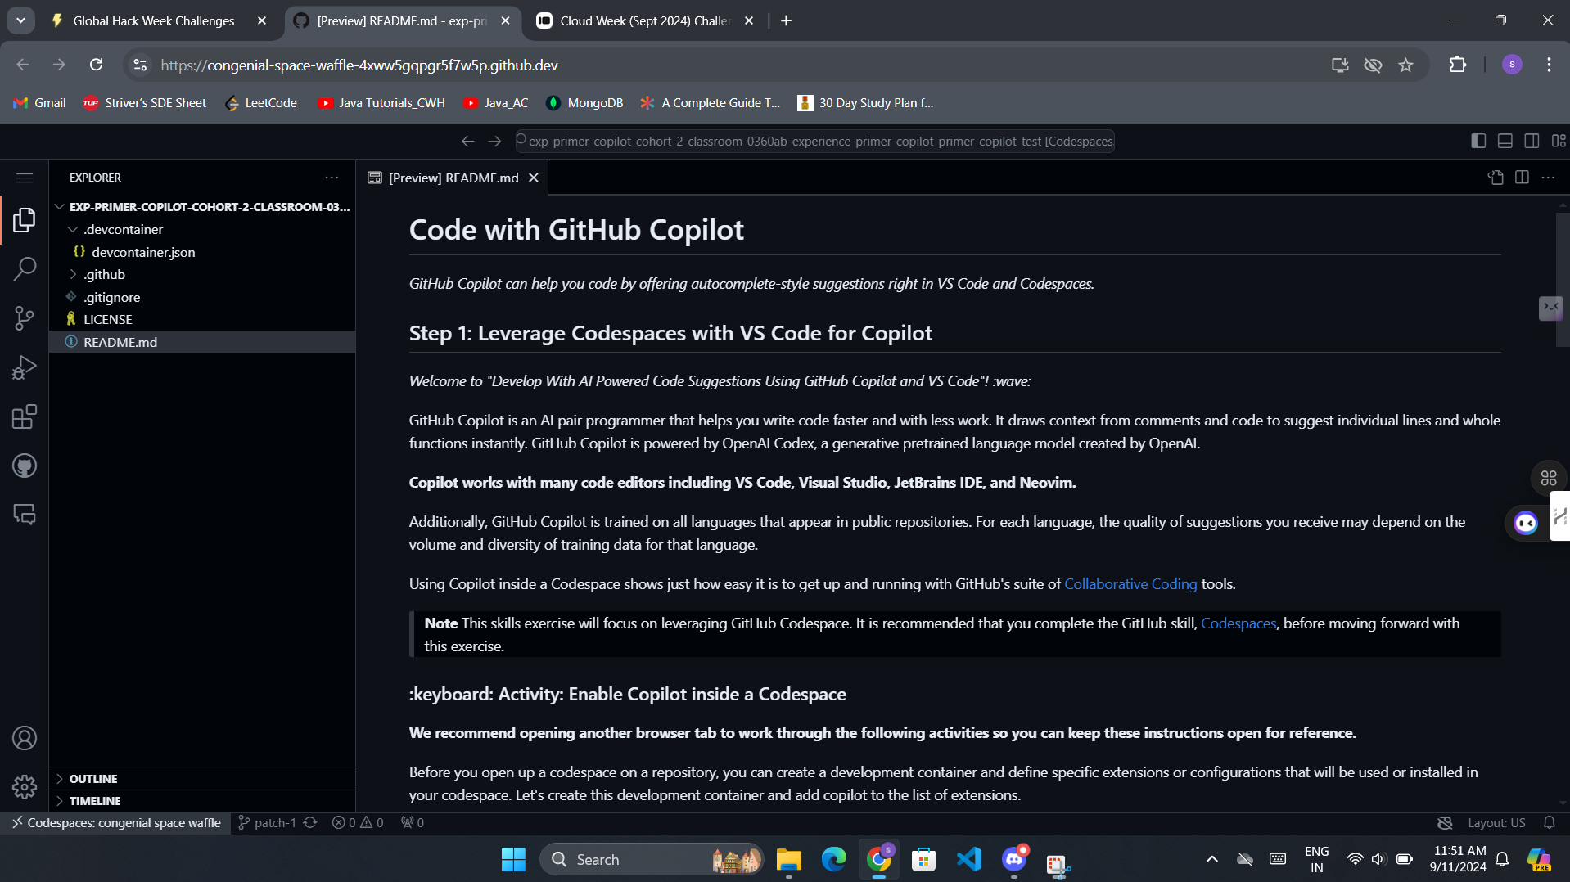Open notifications bell in status bar

coord(1549,822)
